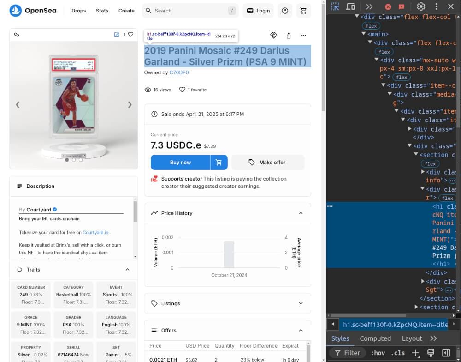Screen dimensions: 461x362
Task: Open the Stats menu on OpenSea
Action: 102,11
